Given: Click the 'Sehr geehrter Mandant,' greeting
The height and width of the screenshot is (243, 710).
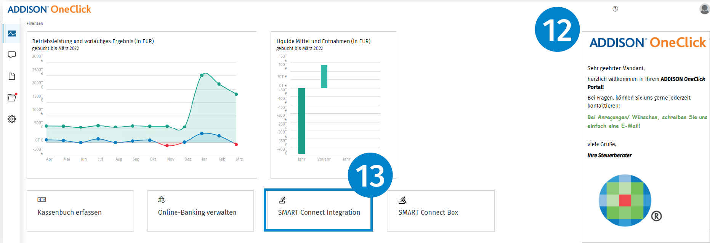Looking at the screenshot, I should pyautogui.click(x=616, y=68).
